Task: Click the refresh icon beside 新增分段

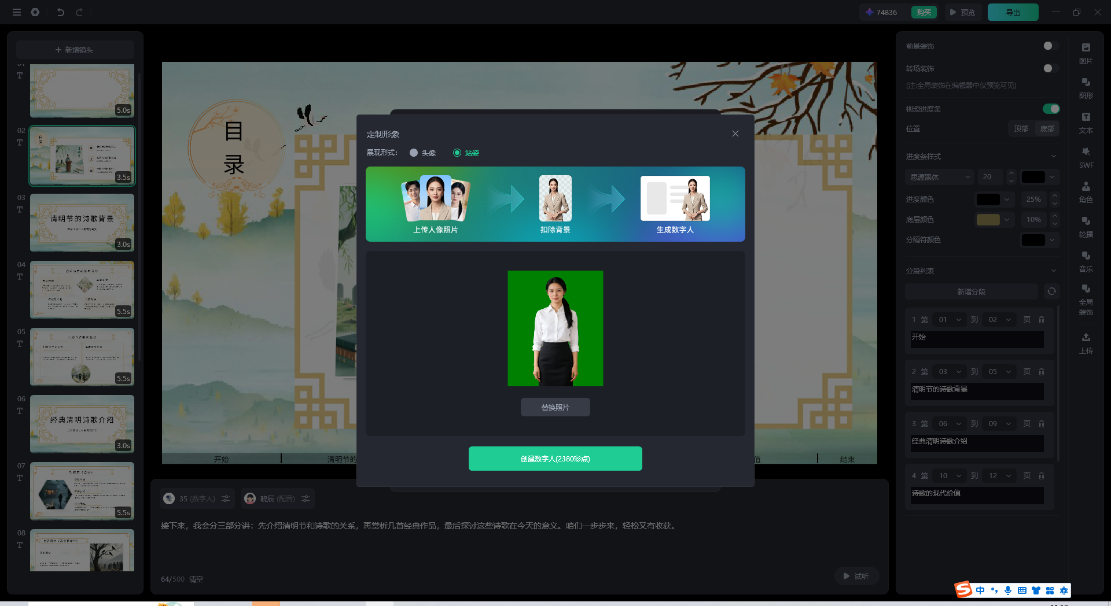Action: pos(1051,291)
